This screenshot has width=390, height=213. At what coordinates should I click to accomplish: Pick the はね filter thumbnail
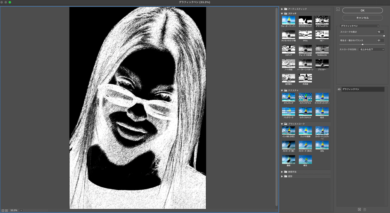pos(322,145)
